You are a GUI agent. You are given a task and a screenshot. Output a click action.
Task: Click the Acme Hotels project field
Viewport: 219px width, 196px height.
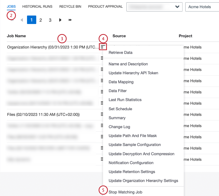coord(202,7)
